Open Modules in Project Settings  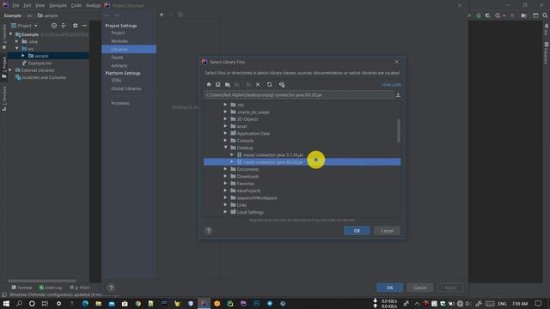[x=119, y=41]
